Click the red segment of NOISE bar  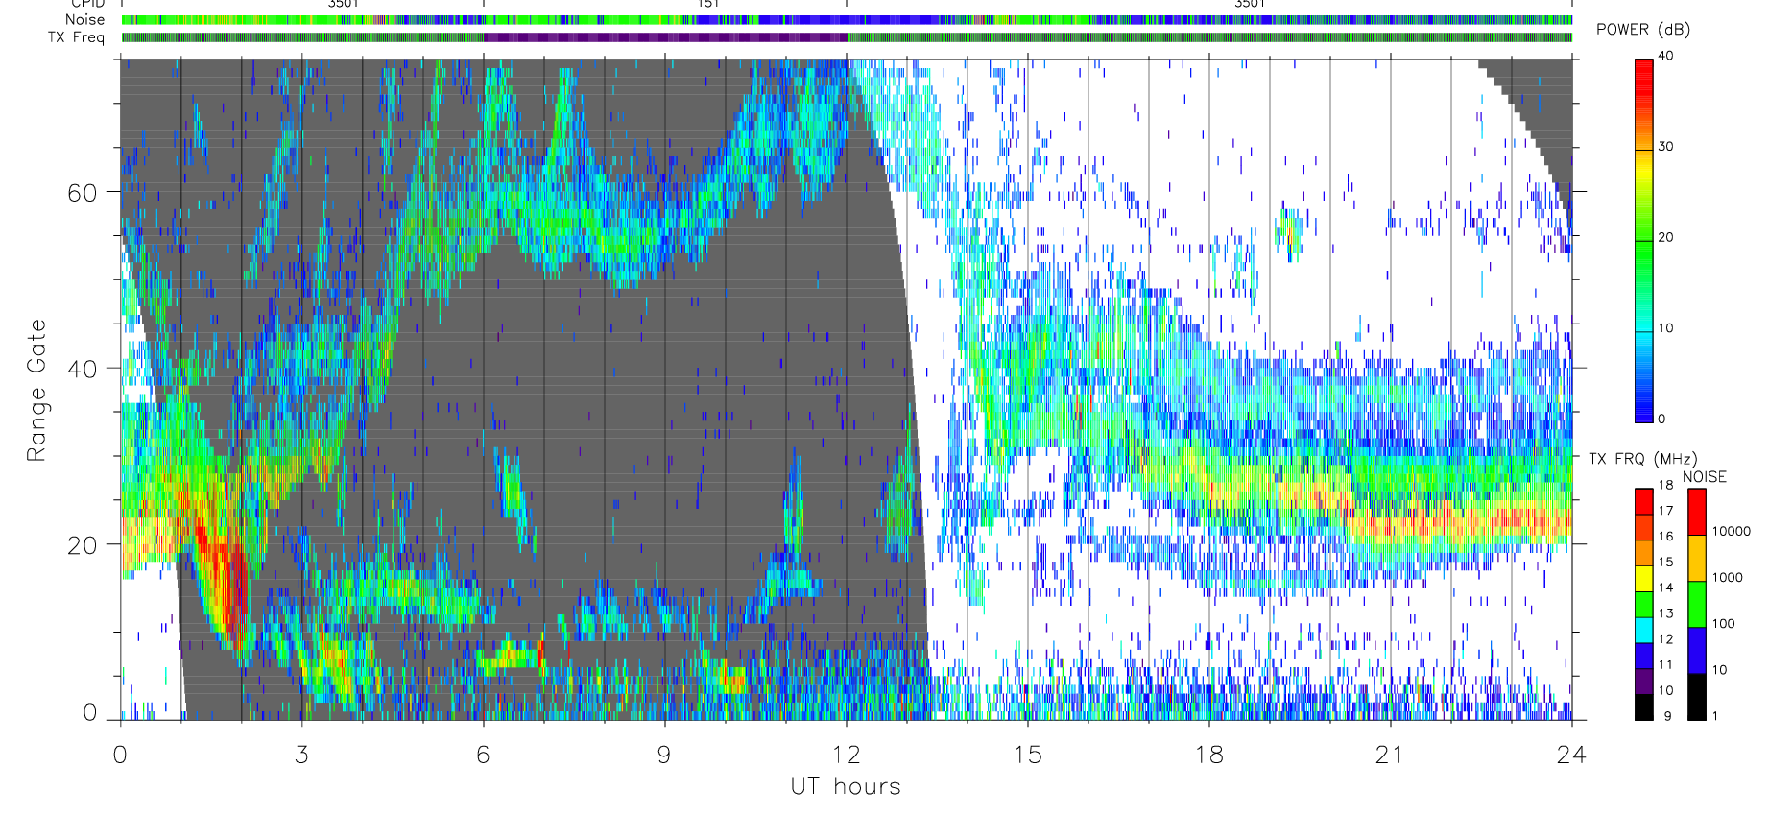point(1697,512)
